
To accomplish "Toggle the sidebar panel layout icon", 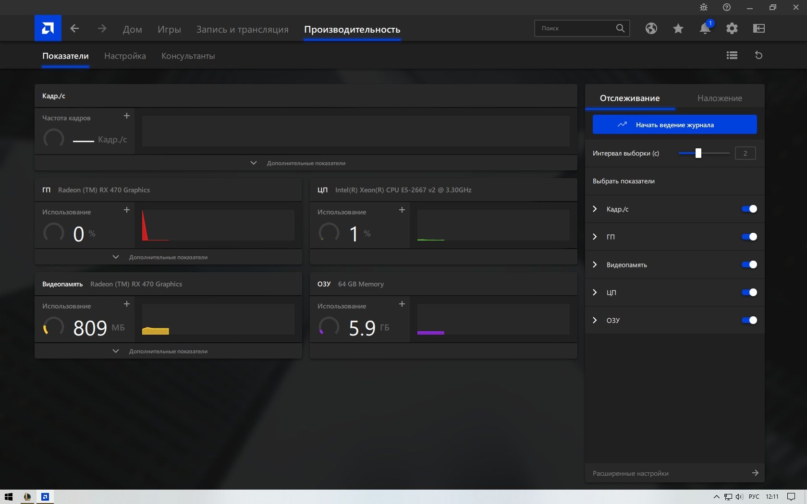I will (x=759, y=28).
